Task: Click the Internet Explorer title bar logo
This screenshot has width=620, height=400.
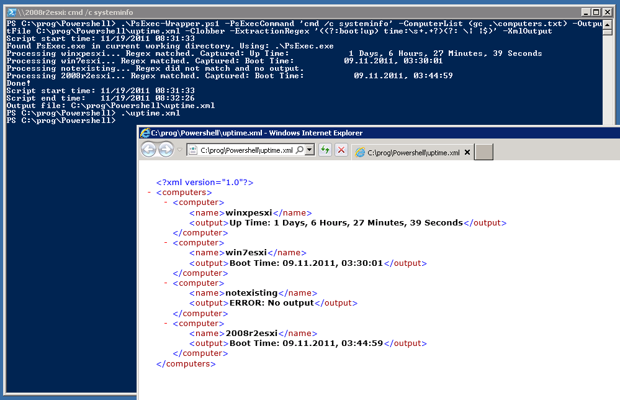Action: [x=145, y=133]
